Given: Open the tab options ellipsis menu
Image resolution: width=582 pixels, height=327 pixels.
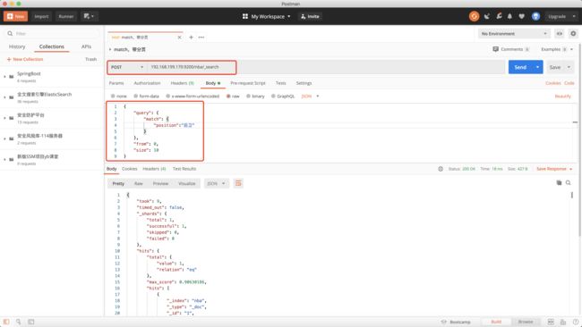Looking at the screenshot, I should (201, 38).
